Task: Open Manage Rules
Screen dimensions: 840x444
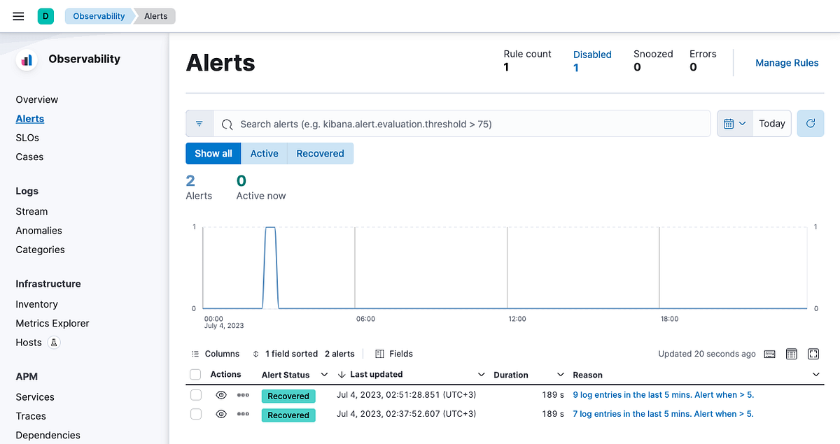Action: pyautogui.click(x=787, y=62)
